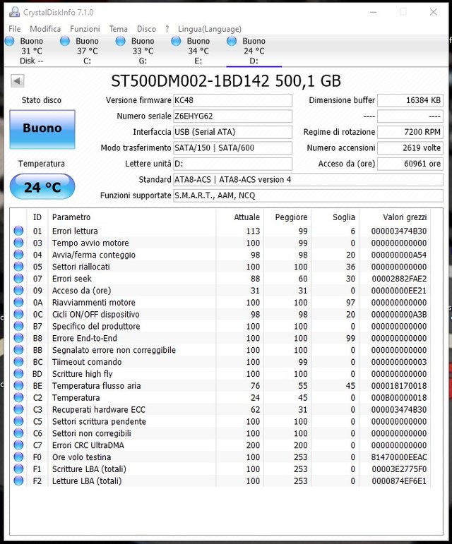
Task: Click the Regime di rotazione value 7200 RPM
Action: (410, 132)
